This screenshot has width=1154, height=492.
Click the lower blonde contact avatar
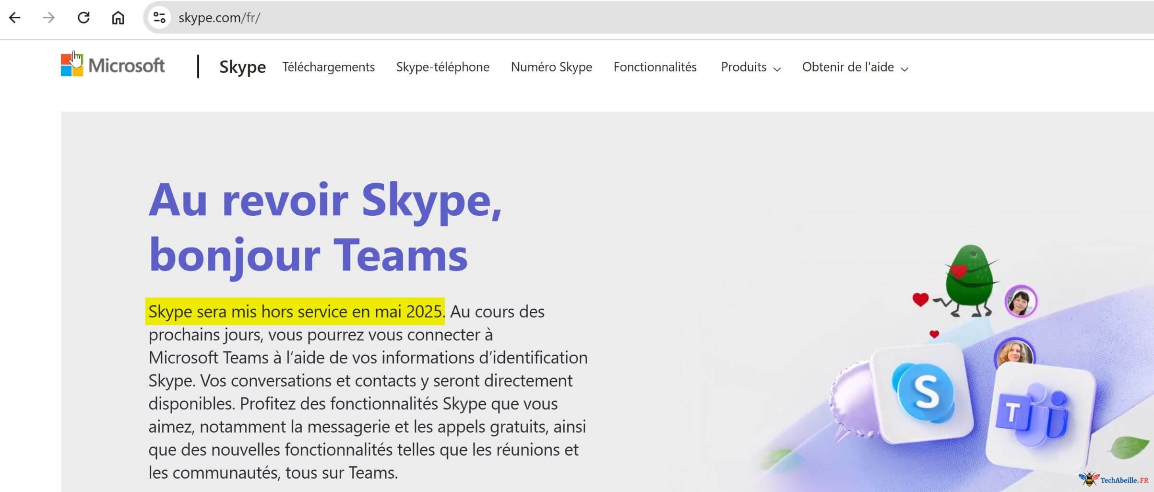tap(1014, 353)
